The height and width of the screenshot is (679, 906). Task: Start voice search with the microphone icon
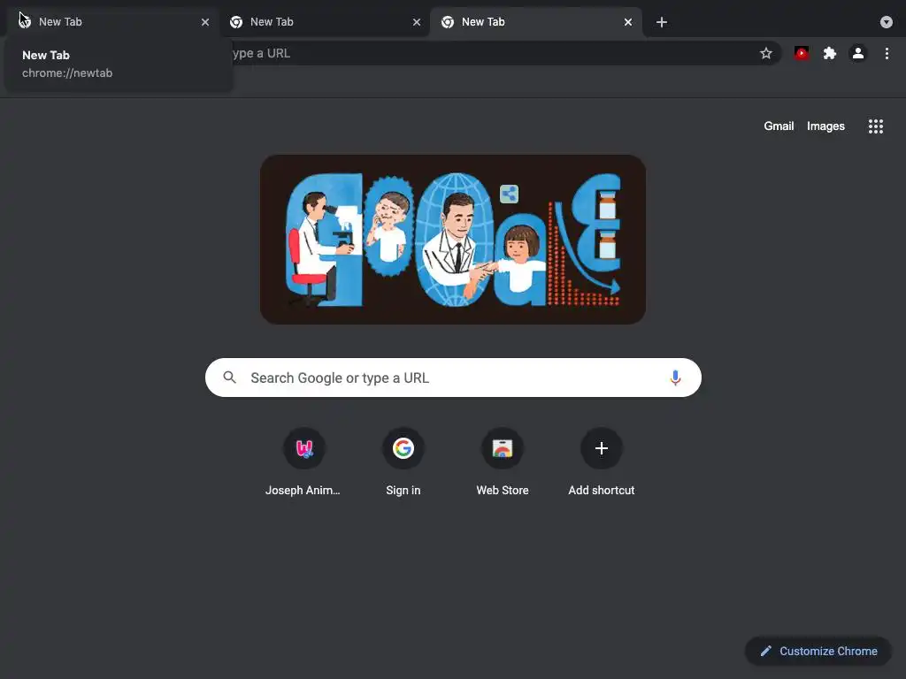(675, 378)
